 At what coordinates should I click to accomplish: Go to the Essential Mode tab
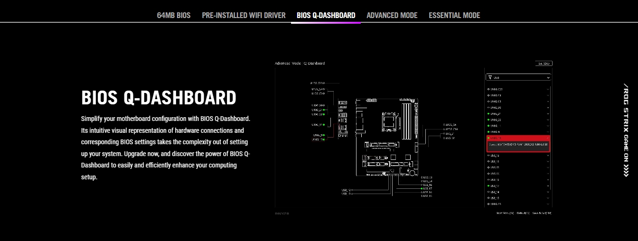pos(454,15)
